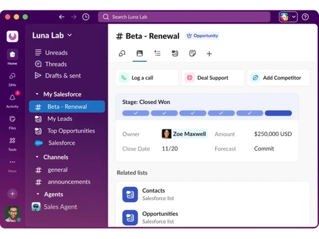Viewport: 319px width, 239px height.
Task: Open the general channel
Action: pyautogui.click(x=51, y=170)
